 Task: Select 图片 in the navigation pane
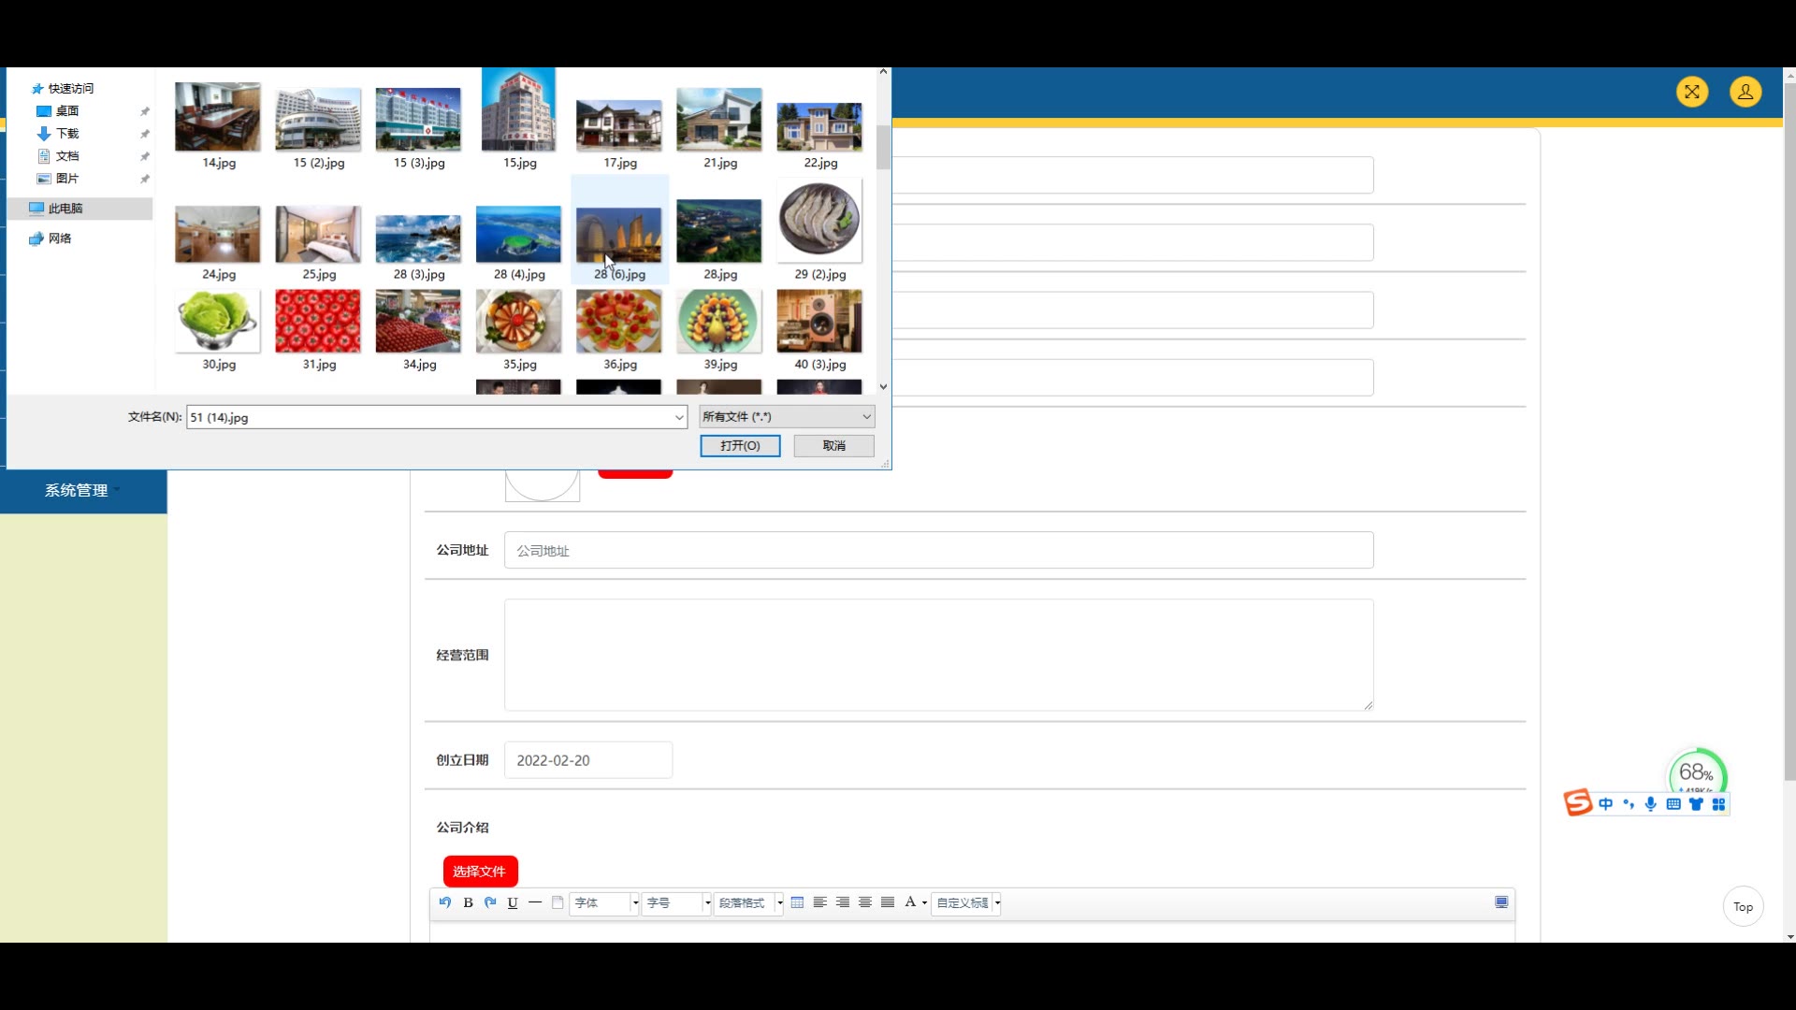[67, 179]
